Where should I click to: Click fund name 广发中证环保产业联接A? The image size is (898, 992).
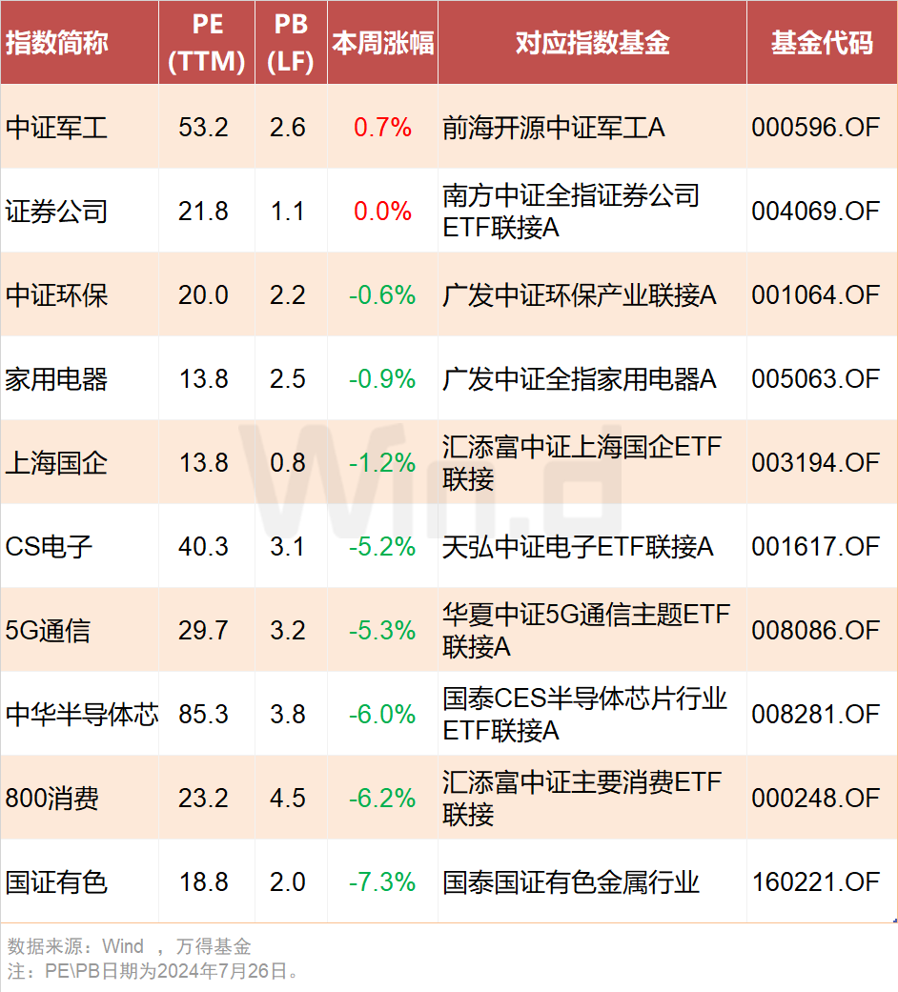coord(579,295)
